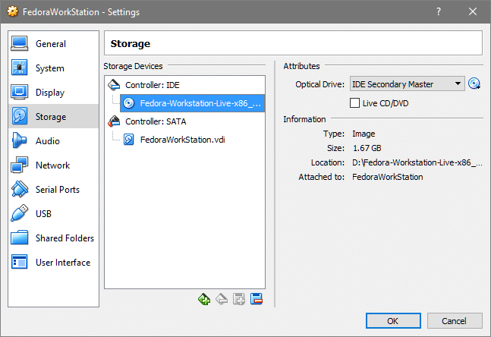Select Controller: IDE in the storage tree
This screenshot has width=491, height=337.
coord(152,84)
